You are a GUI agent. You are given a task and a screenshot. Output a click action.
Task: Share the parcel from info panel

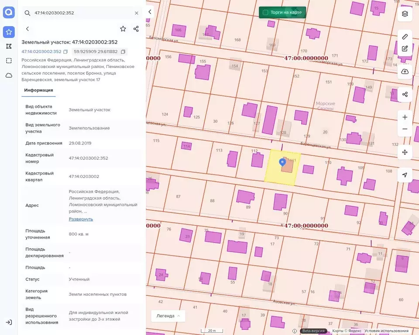pyautogui.click(x=136, y=29)
